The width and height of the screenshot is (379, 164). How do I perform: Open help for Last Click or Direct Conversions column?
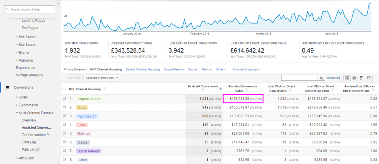(x=290, y=90)
